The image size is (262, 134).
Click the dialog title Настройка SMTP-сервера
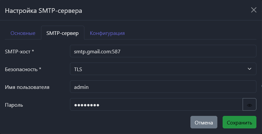coord(44,11)
